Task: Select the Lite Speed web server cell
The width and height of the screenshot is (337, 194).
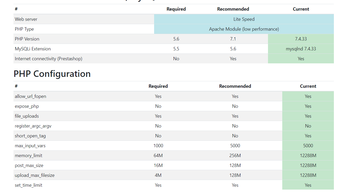Action: coord(244,19)
